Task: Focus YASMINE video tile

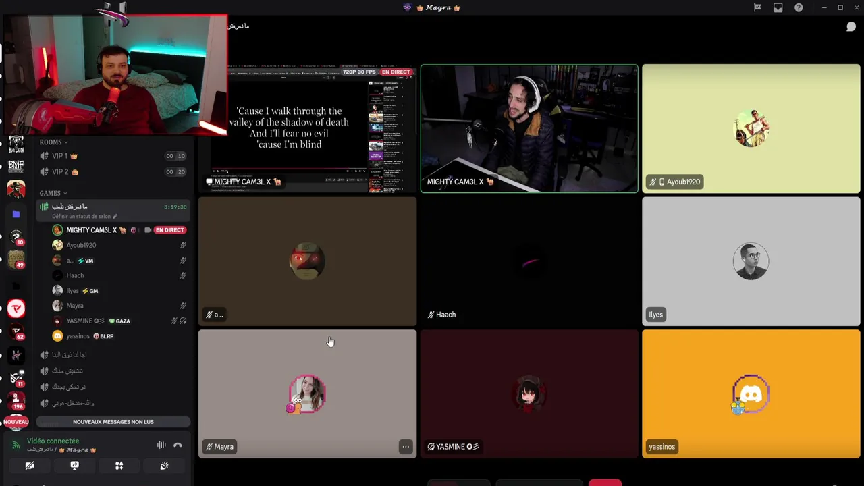Action: (529, 394)
